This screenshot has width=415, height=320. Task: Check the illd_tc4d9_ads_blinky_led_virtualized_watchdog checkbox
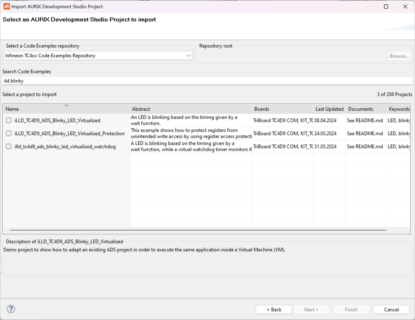(8, 145)
